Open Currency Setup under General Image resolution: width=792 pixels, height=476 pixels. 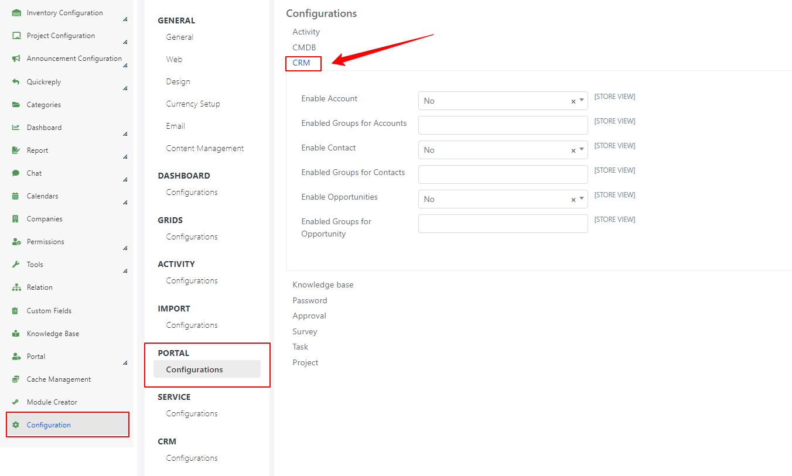click(x=193, y=104)
